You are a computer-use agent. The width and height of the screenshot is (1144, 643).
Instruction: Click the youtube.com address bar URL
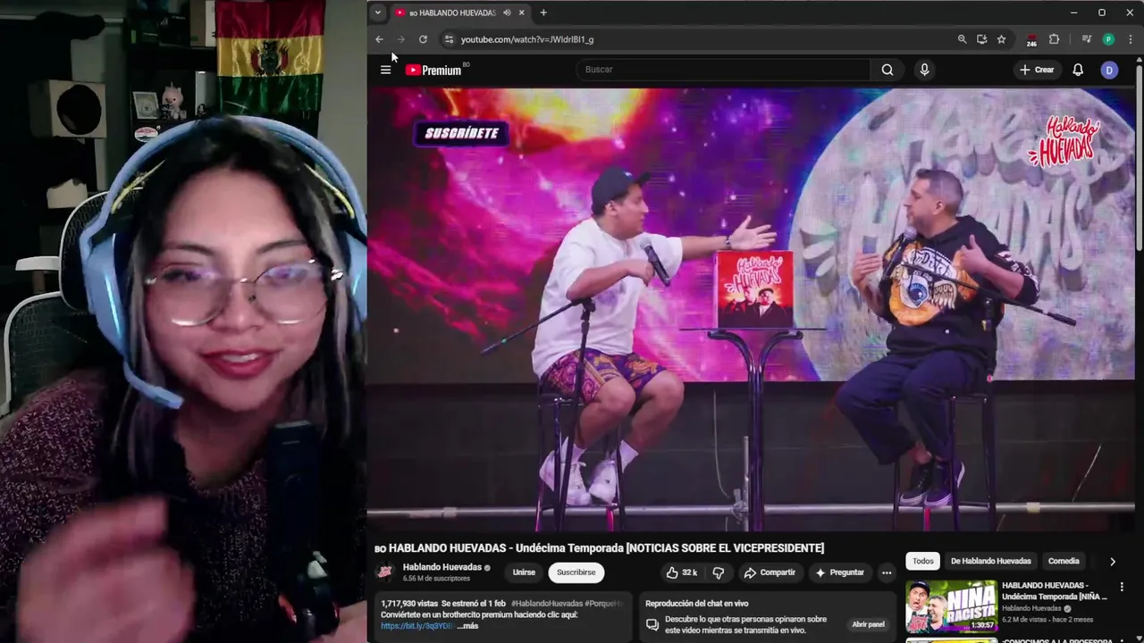coord(527,39)
